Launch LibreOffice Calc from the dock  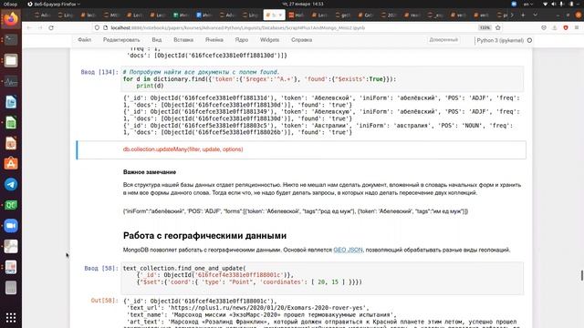(x=11, y=122)
